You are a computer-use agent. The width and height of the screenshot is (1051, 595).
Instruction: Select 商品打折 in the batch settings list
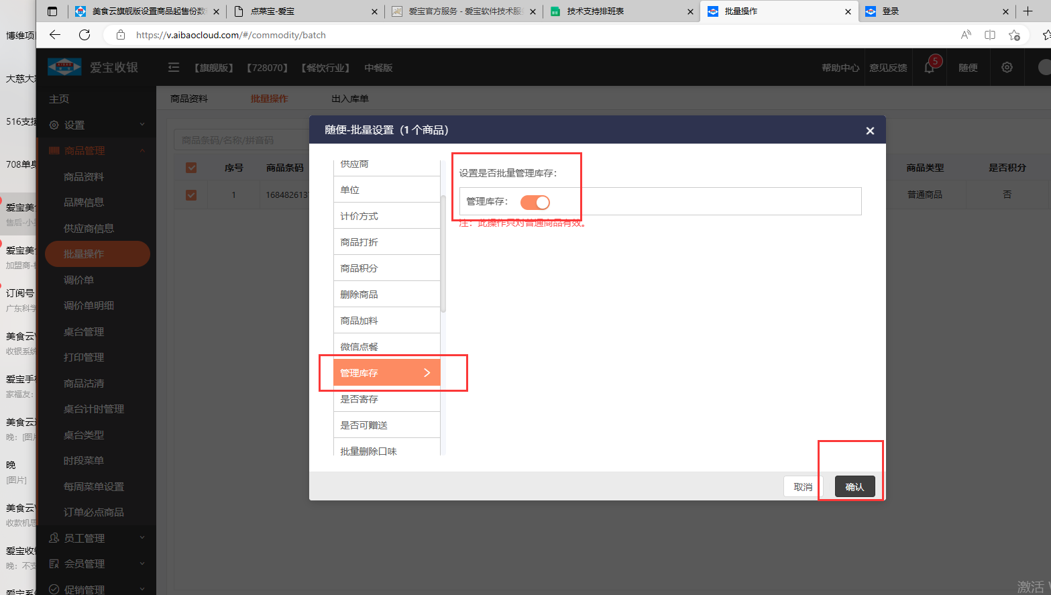click(x=386, y=242)
